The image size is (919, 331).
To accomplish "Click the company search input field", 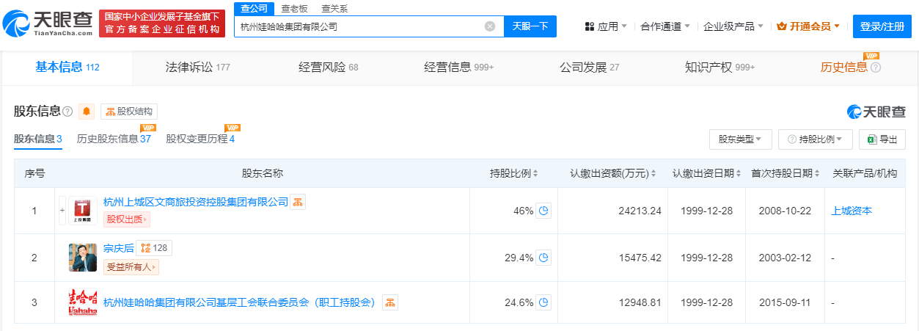I will 359,26.
